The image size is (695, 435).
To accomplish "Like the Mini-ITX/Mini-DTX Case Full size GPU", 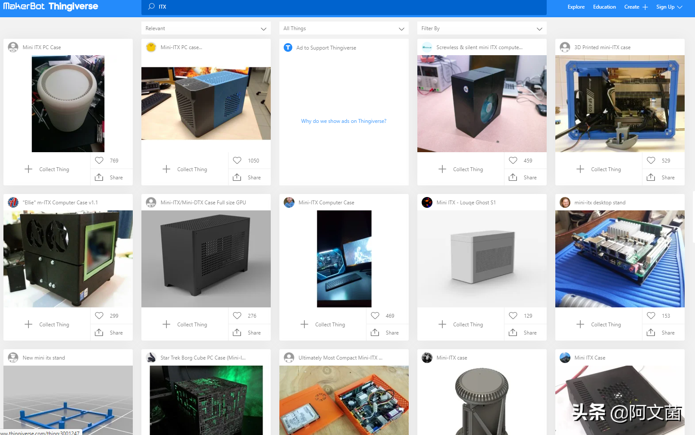I will [x=237, y=316].
